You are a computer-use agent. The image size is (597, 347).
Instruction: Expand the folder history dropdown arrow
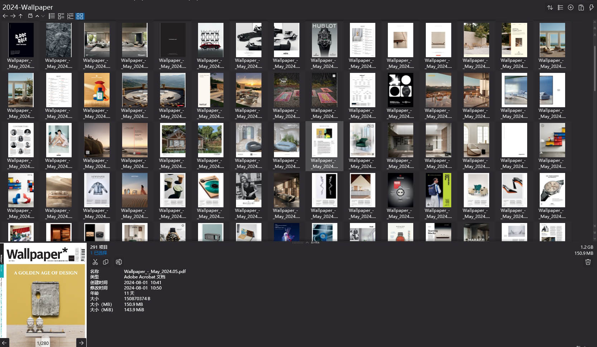pyautogui.click(x=37, y=16)
